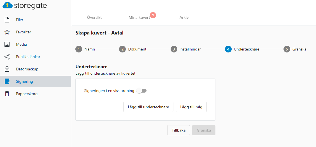Jump to step 2 Dokument
Viewport: 316px width, 147px height.
click(x=133, y=49)
